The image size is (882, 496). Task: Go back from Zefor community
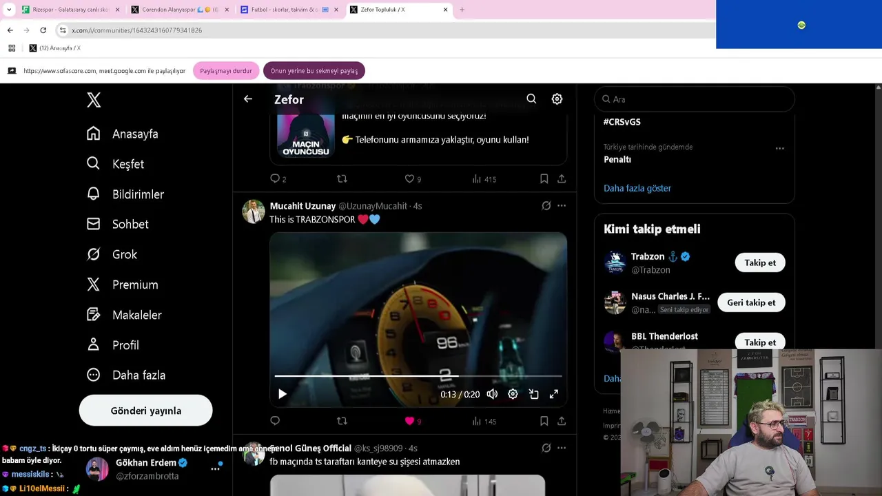pyautogui.click(x=248, y=99)
